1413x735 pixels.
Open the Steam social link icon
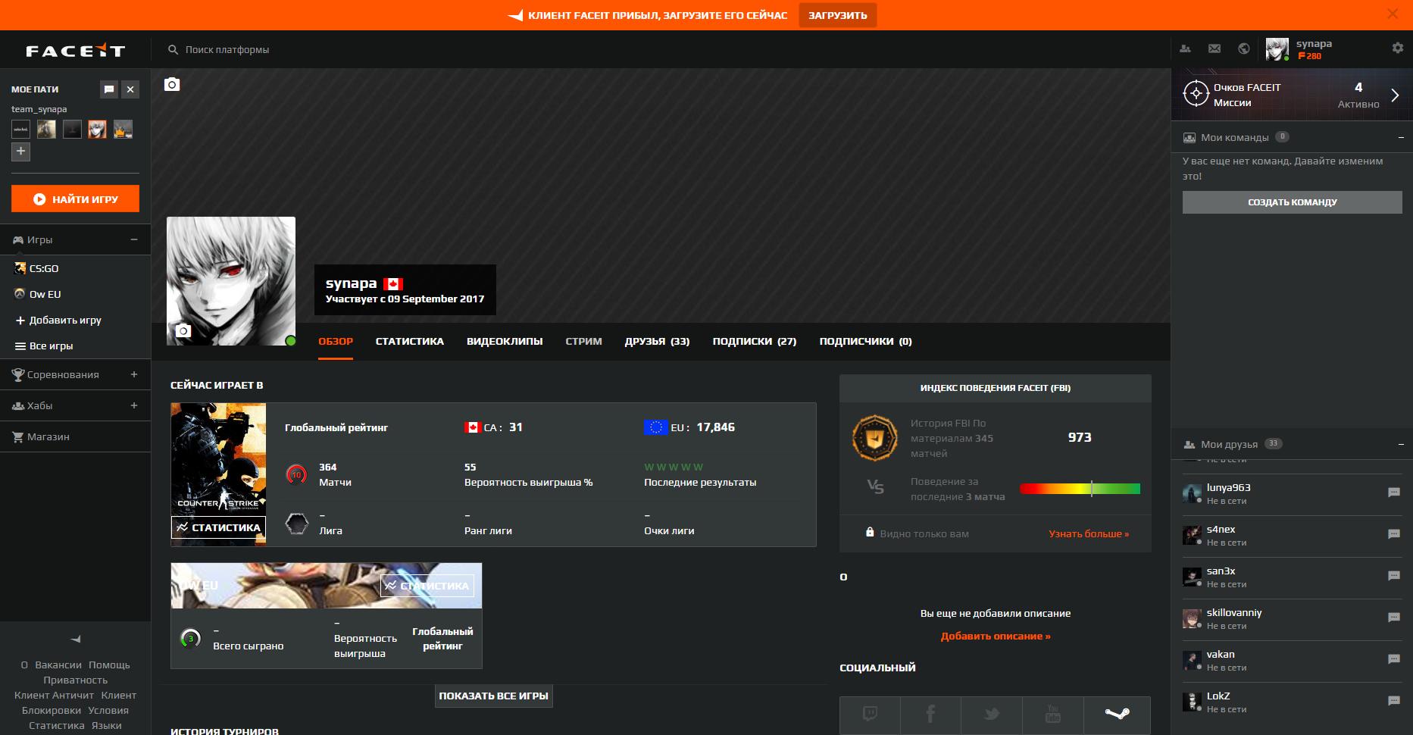[1117, 714]
